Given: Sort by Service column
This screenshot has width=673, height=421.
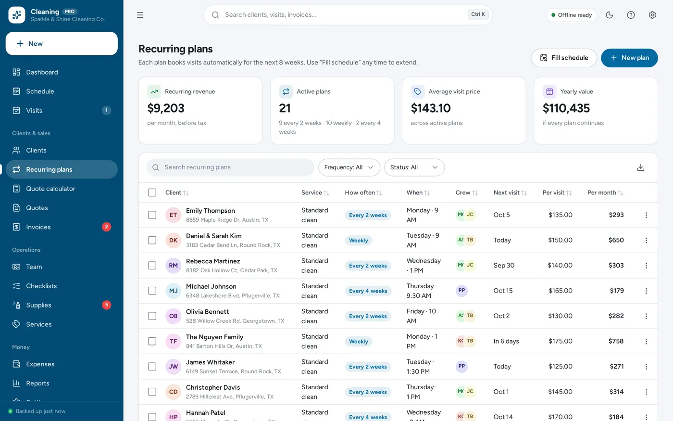Looking at the screenshot, I should 315,192.
